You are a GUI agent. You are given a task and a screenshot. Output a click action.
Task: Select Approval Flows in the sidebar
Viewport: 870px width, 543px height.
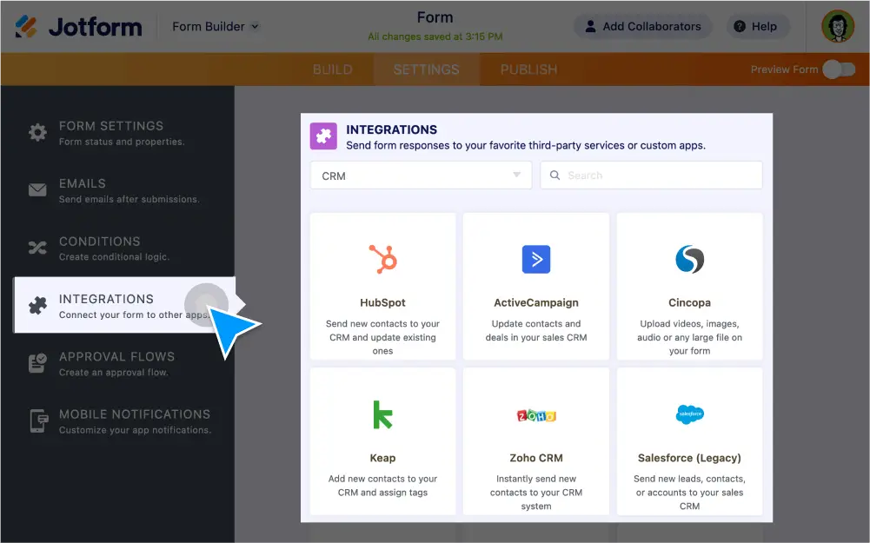pyautogui.click(x=37, y=362)
